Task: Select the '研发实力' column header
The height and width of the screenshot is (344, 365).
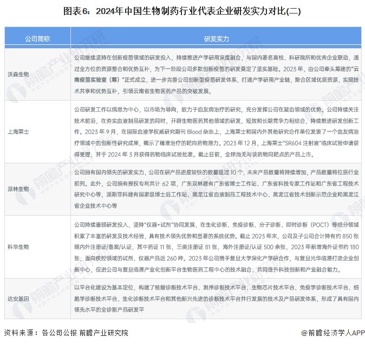Action: [x=216, y=39]
